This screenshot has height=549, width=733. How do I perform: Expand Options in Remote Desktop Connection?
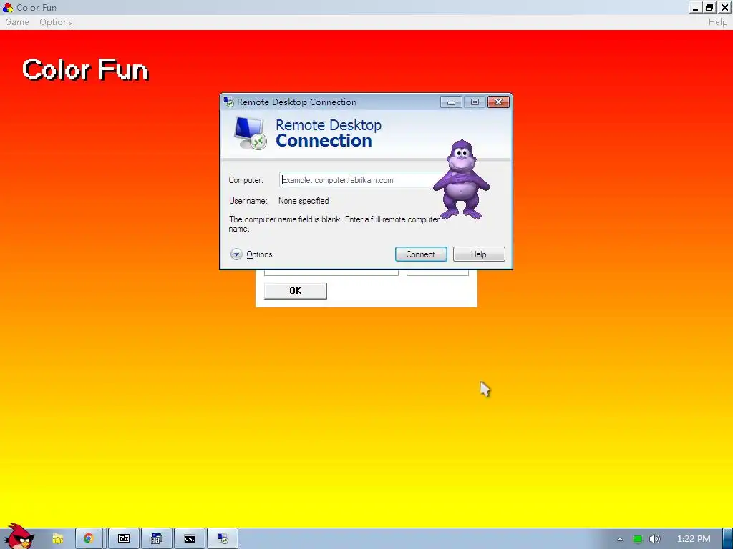(251, 254)
